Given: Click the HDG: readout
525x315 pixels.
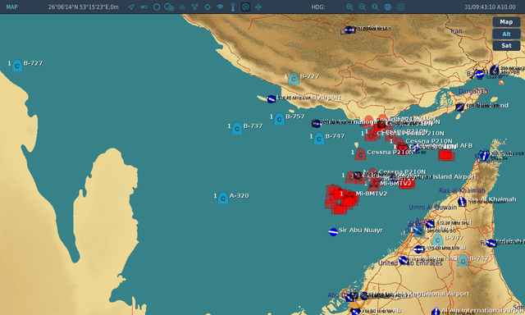Looking at the screenshot, I should (x=318, y=7).
